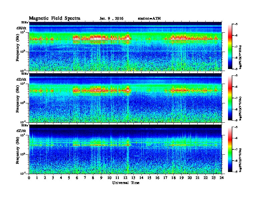
Task: Click hour tick label "17" on time axis
Action: coord(165,178)
